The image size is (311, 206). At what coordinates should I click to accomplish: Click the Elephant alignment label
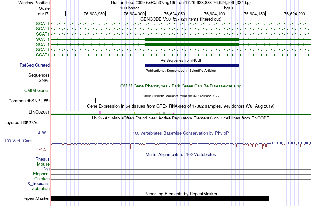[x=41, y=174]
